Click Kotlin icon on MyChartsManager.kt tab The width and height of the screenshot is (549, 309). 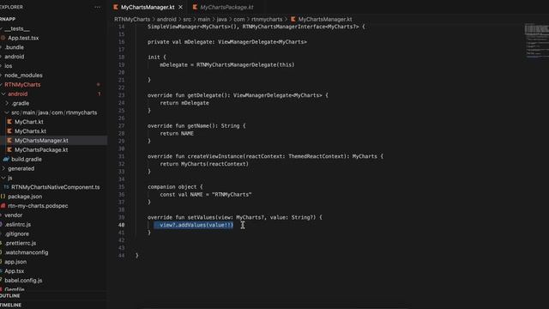(x=116, y=7)
